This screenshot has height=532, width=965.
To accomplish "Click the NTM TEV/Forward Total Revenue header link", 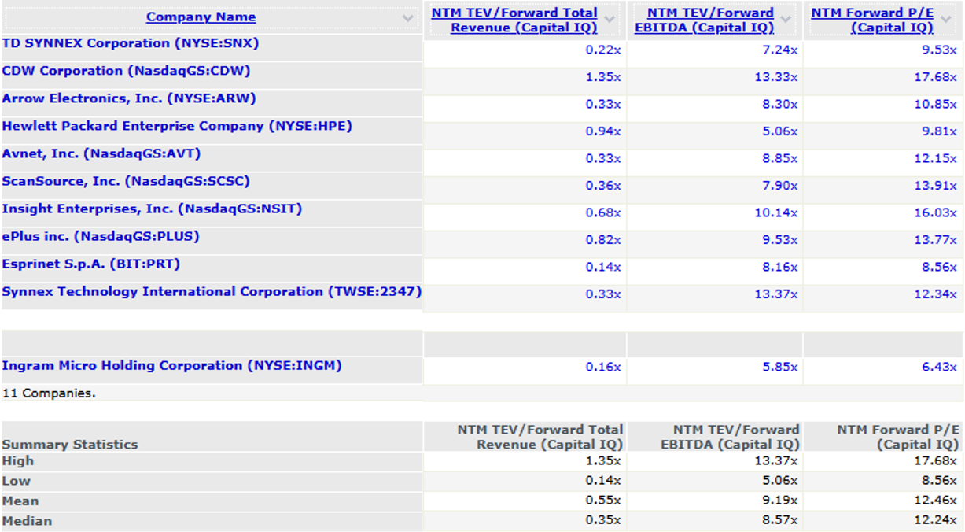I will coord(514,20).
